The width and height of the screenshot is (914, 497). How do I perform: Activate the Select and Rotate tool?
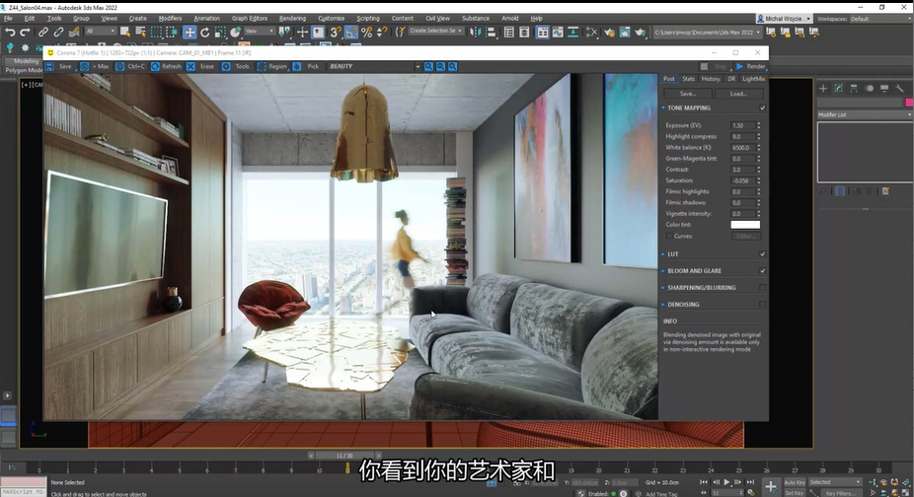pyautogui.click(x=205, y=32)
